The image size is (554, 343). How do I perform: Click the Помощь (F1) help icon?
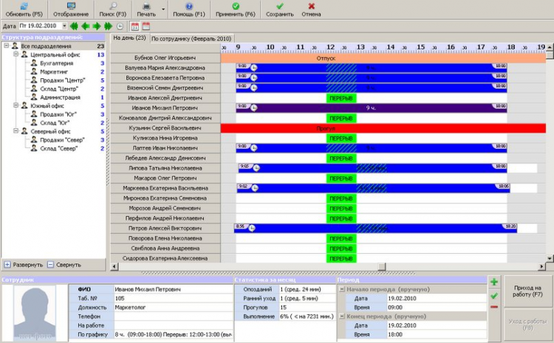[188, 6]
